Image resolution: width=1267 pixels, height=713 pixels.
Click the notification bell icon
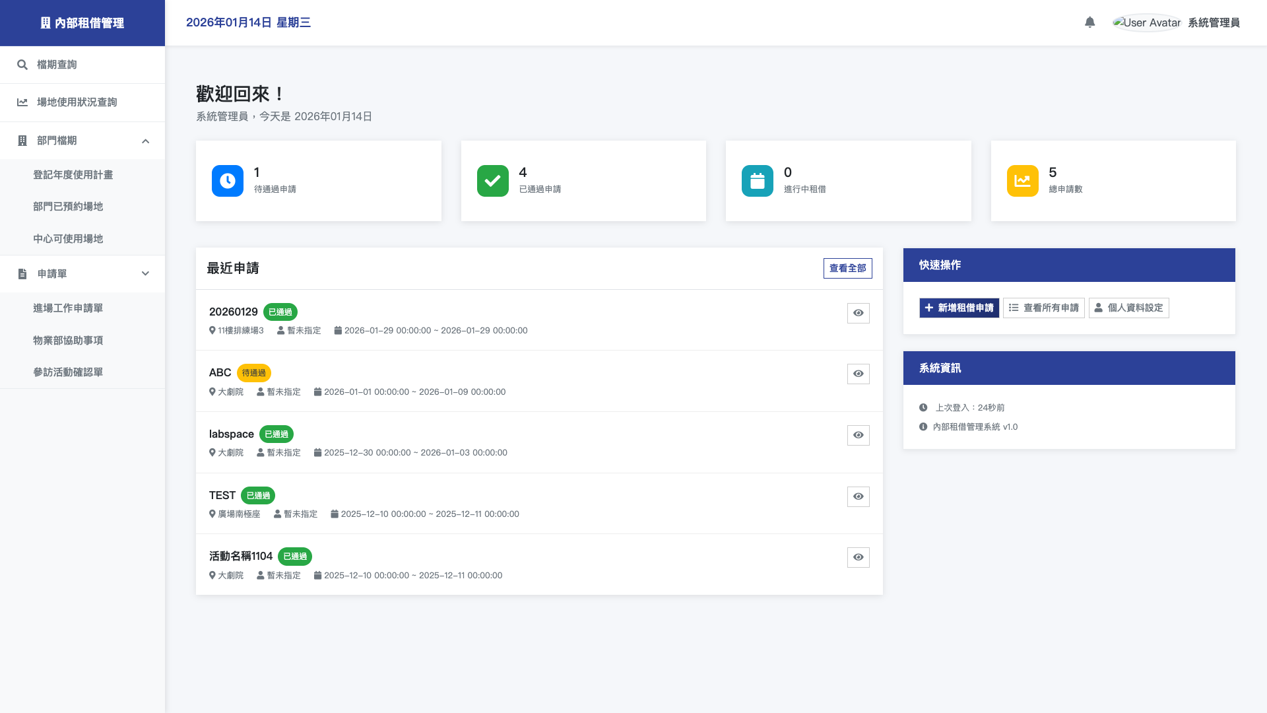pyautogui.click(x=1089, y=22)
